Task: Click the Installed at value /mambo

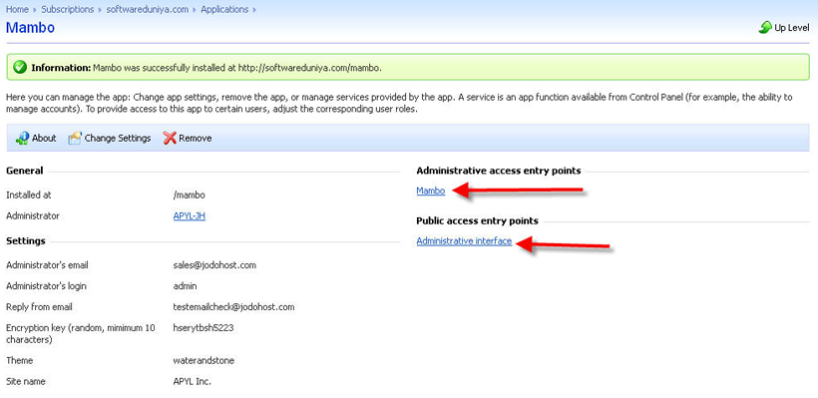Action: pyautogui.click(x=189, y=196)
